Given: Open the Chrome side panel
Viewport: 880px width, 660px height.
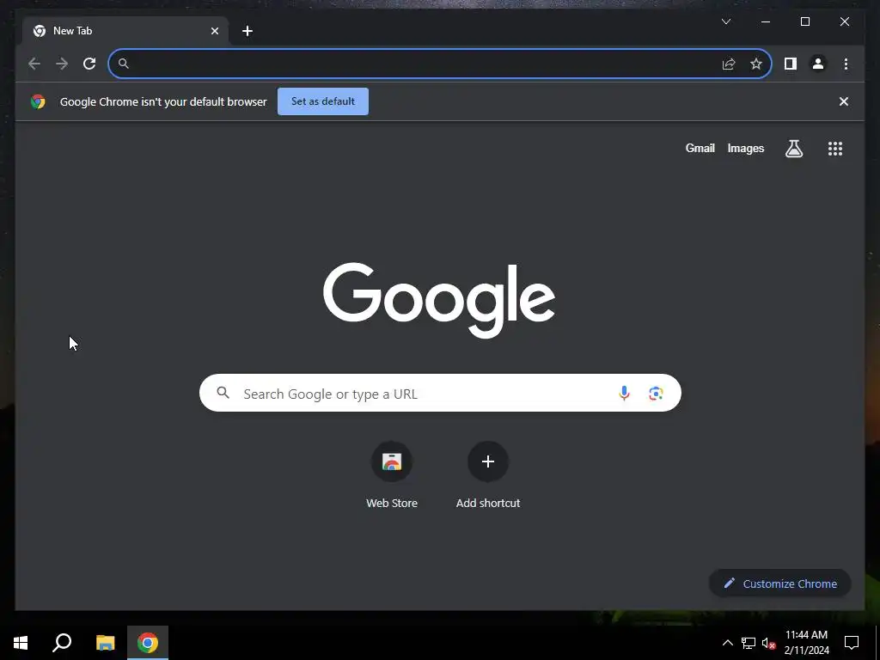Looking at the screenshot, I should [x=791, y=64].
